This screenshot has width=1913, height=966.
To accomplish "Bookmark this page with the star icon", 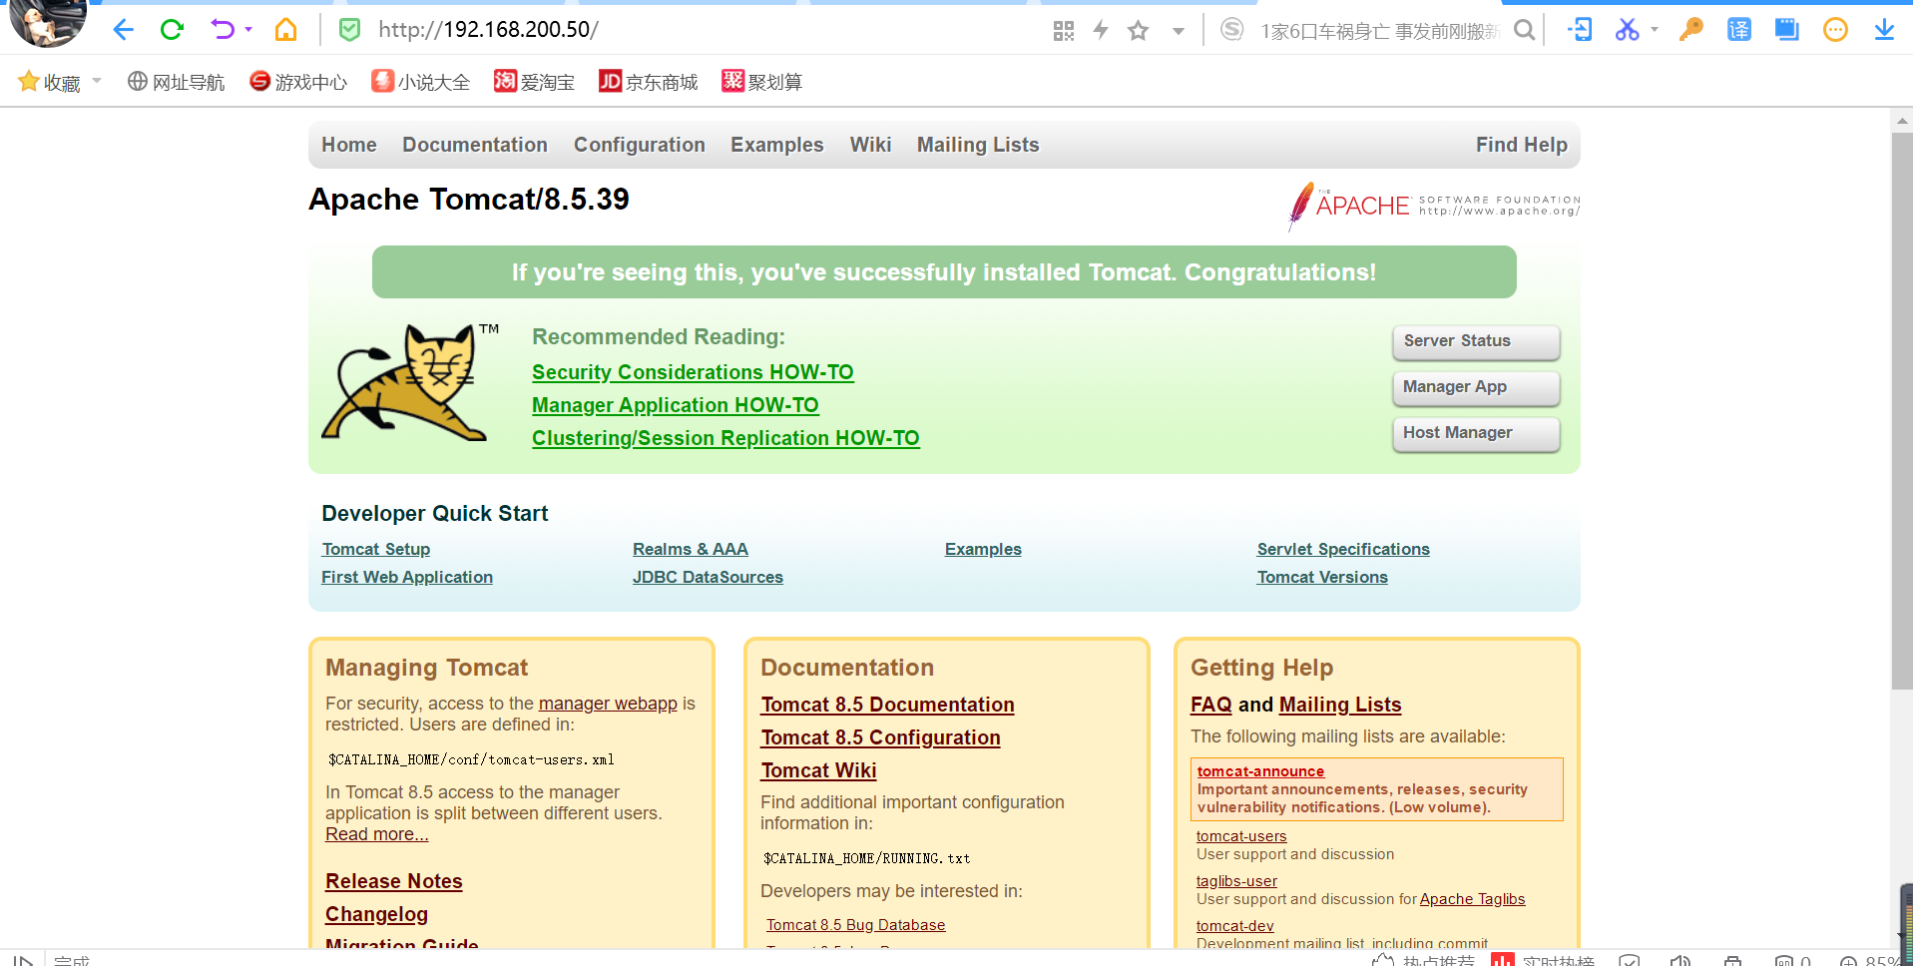I will pyautogui.click(x=1138, y=31).
